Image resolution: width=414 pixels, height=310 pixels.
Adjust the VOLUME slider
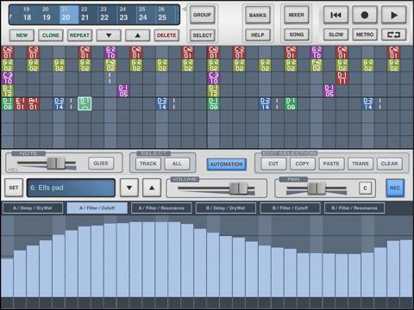click(238, 189)
